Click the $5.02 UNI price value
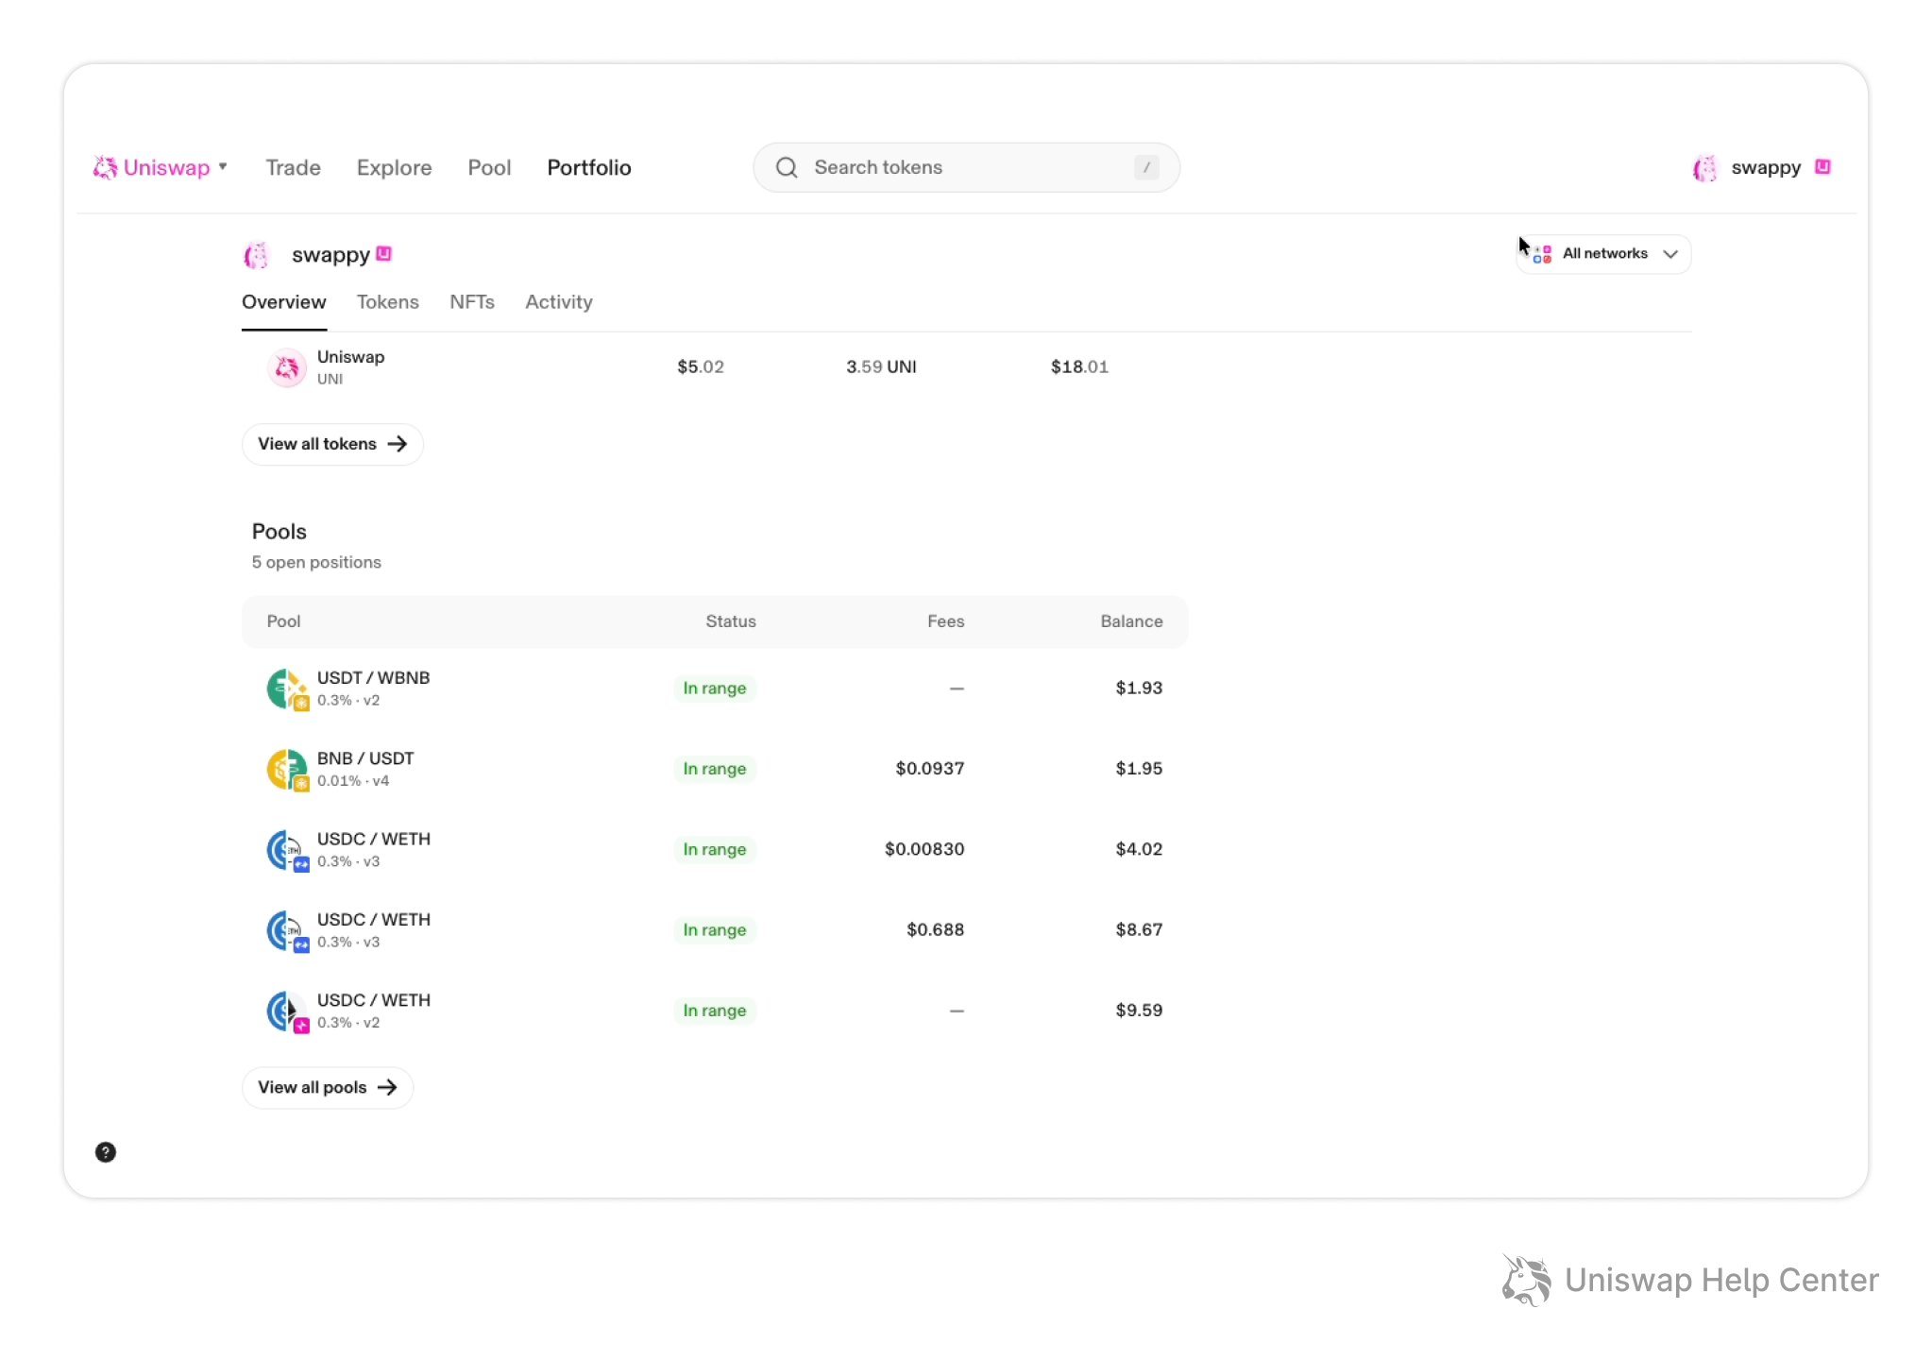This screenshot has height=1360, width=1932. 701,367
